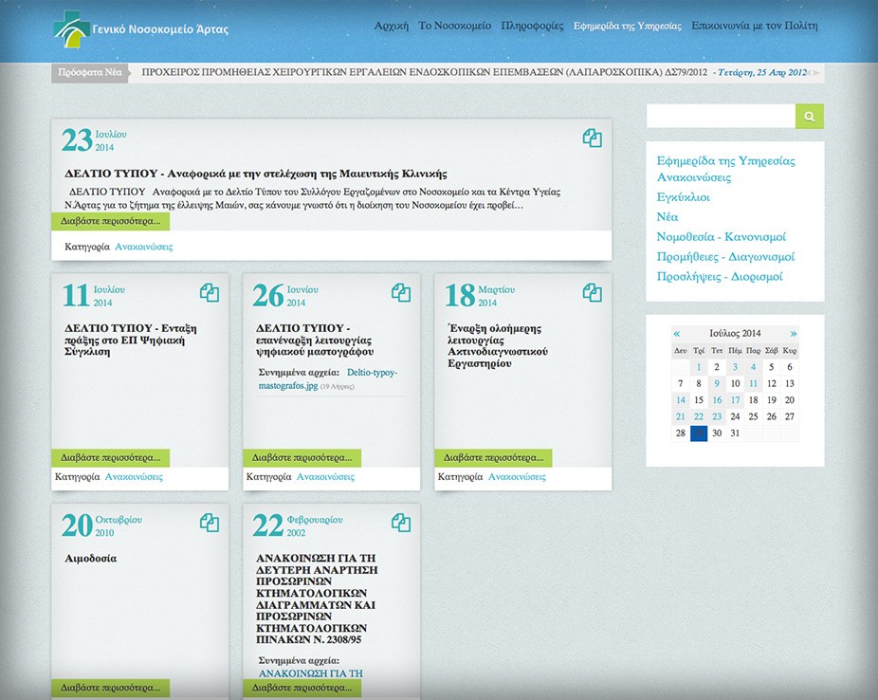The image size is (878, 700).
Task: Open sidebar Ανακοινώσεις category
Action: point(694,177)
